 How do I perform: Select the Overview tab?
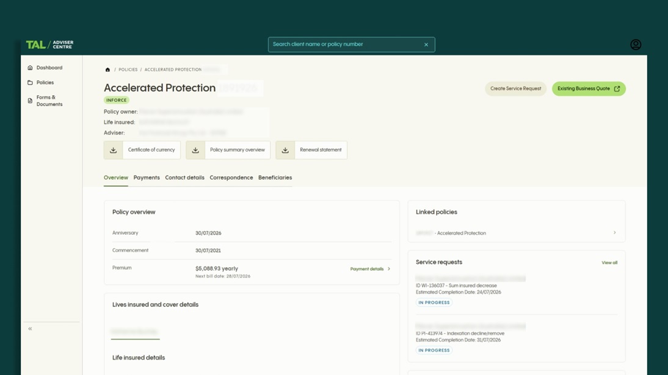pos(116,177)
